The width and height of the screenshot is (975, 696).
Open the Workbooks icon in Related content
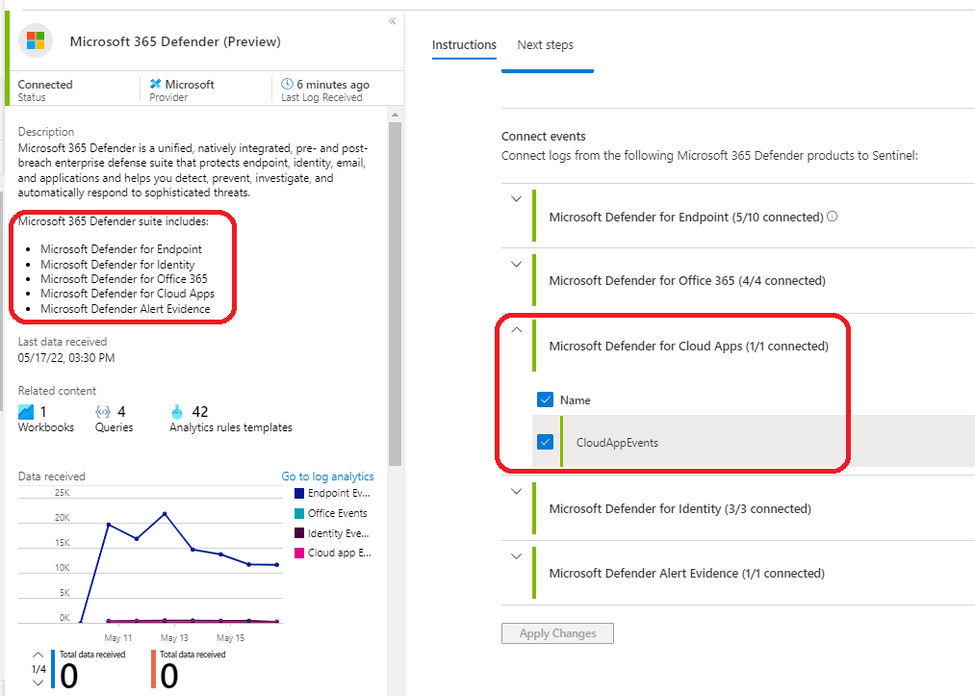(26, 412)
